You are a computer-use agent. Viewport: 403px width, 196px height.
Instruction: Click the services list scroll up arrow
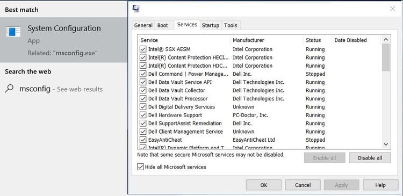pyautogui.click(x=386, y=40)
